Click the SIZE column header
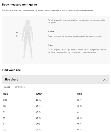111x132 pixels. [x=6, y=94]
